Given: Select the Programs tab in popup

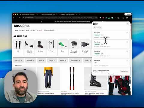Looking at the screenshot, I should (97, 28).
